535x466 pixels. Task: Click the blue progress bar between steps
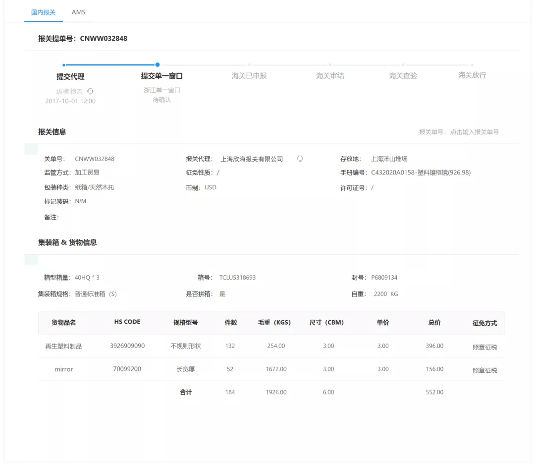(110, 65)
